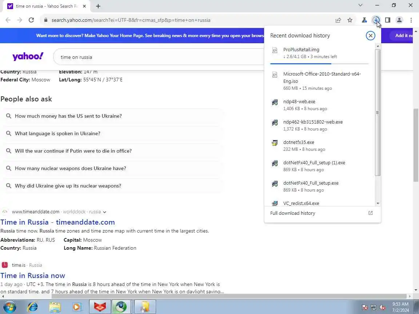Click the Microsoft Office iso file icon
Screen dimensions: 419x314
click(275, 75)
